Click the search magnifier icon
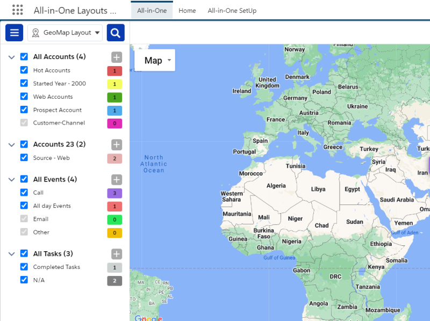Screen dimensions: 430x321 point(116,33)
